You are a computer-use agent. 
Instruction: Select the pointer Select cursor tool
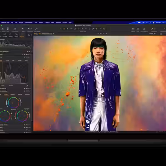(61, 28)
